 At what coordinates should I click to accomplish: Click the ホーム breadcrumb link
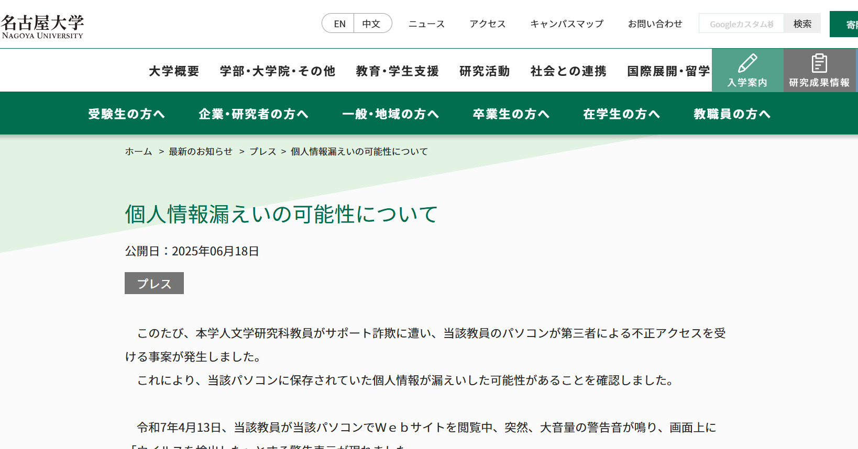pyautogui.click(x=138, y=151)
